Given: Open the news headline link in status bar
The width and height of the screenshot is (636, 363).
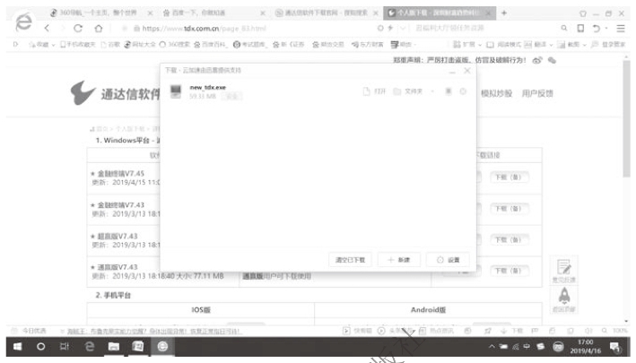Looking at the screenshot, I should [153, 332].
